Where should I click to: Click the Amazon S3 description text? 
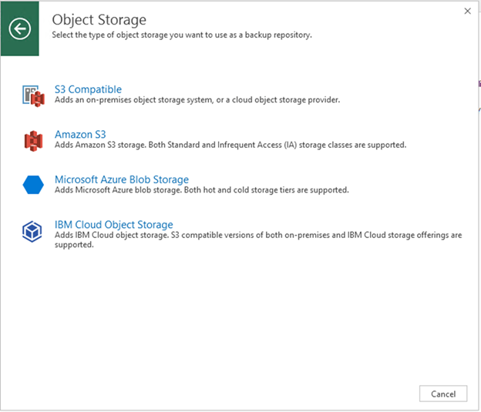pos(230,145)
